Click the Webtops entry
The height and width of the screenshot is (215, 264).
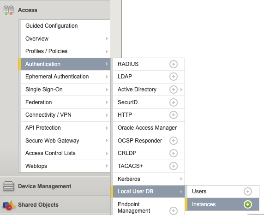pos(66,166)
